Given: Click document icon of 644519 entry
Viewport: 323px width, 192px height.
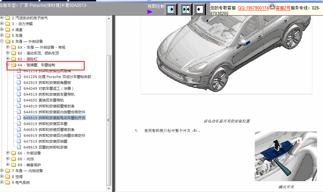Looking at the screenshot, I should tap(19, 94).
